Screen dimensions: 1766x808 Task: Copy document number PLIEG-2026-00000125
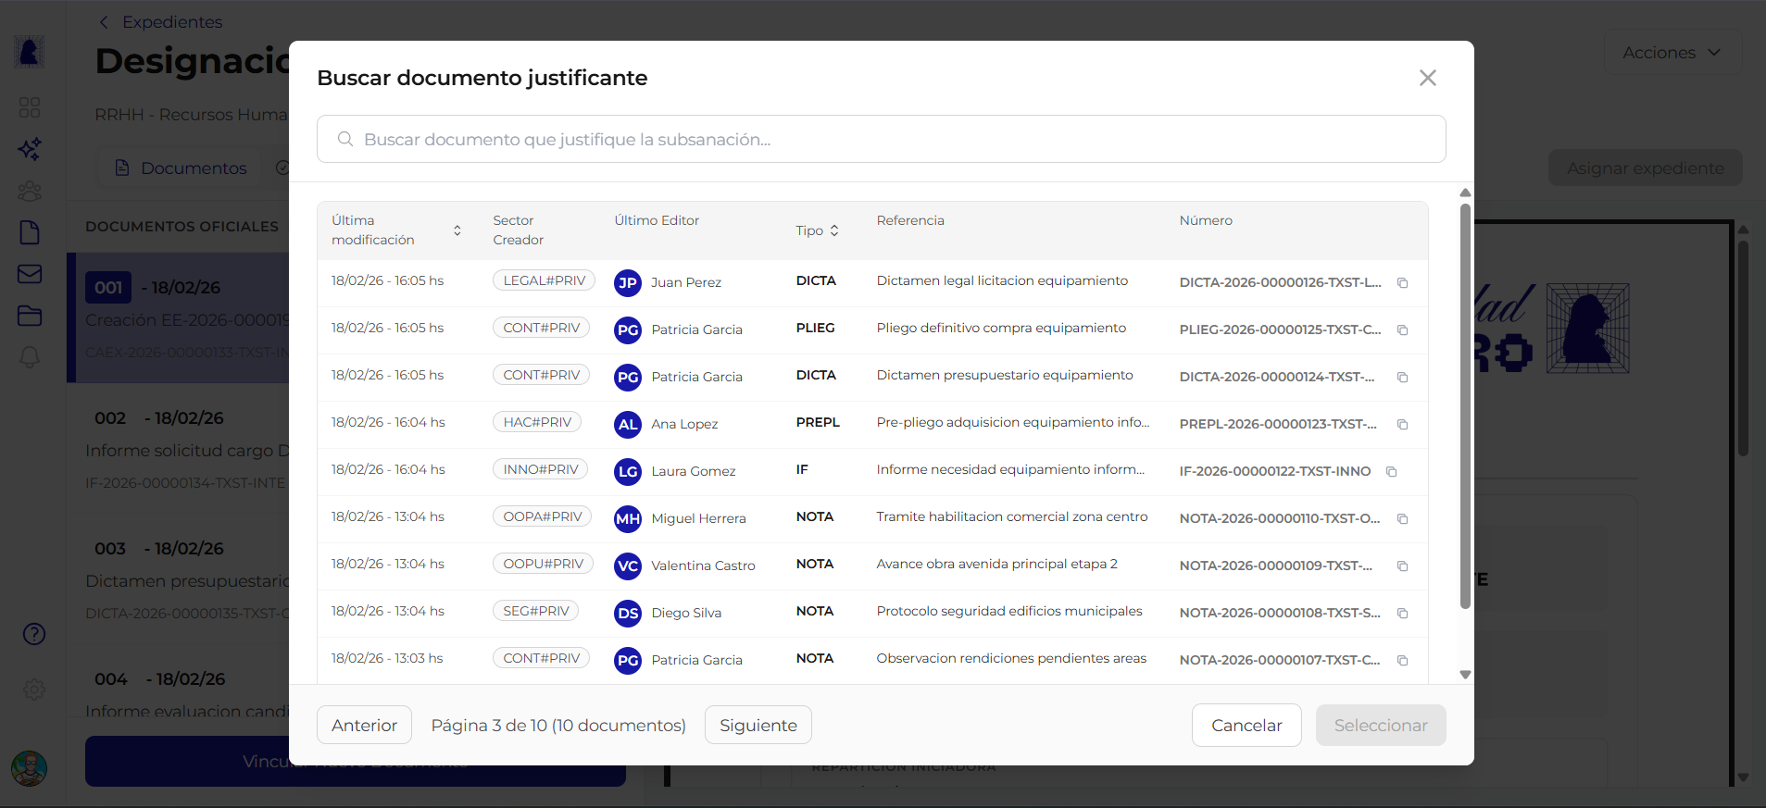[1402, 330]
